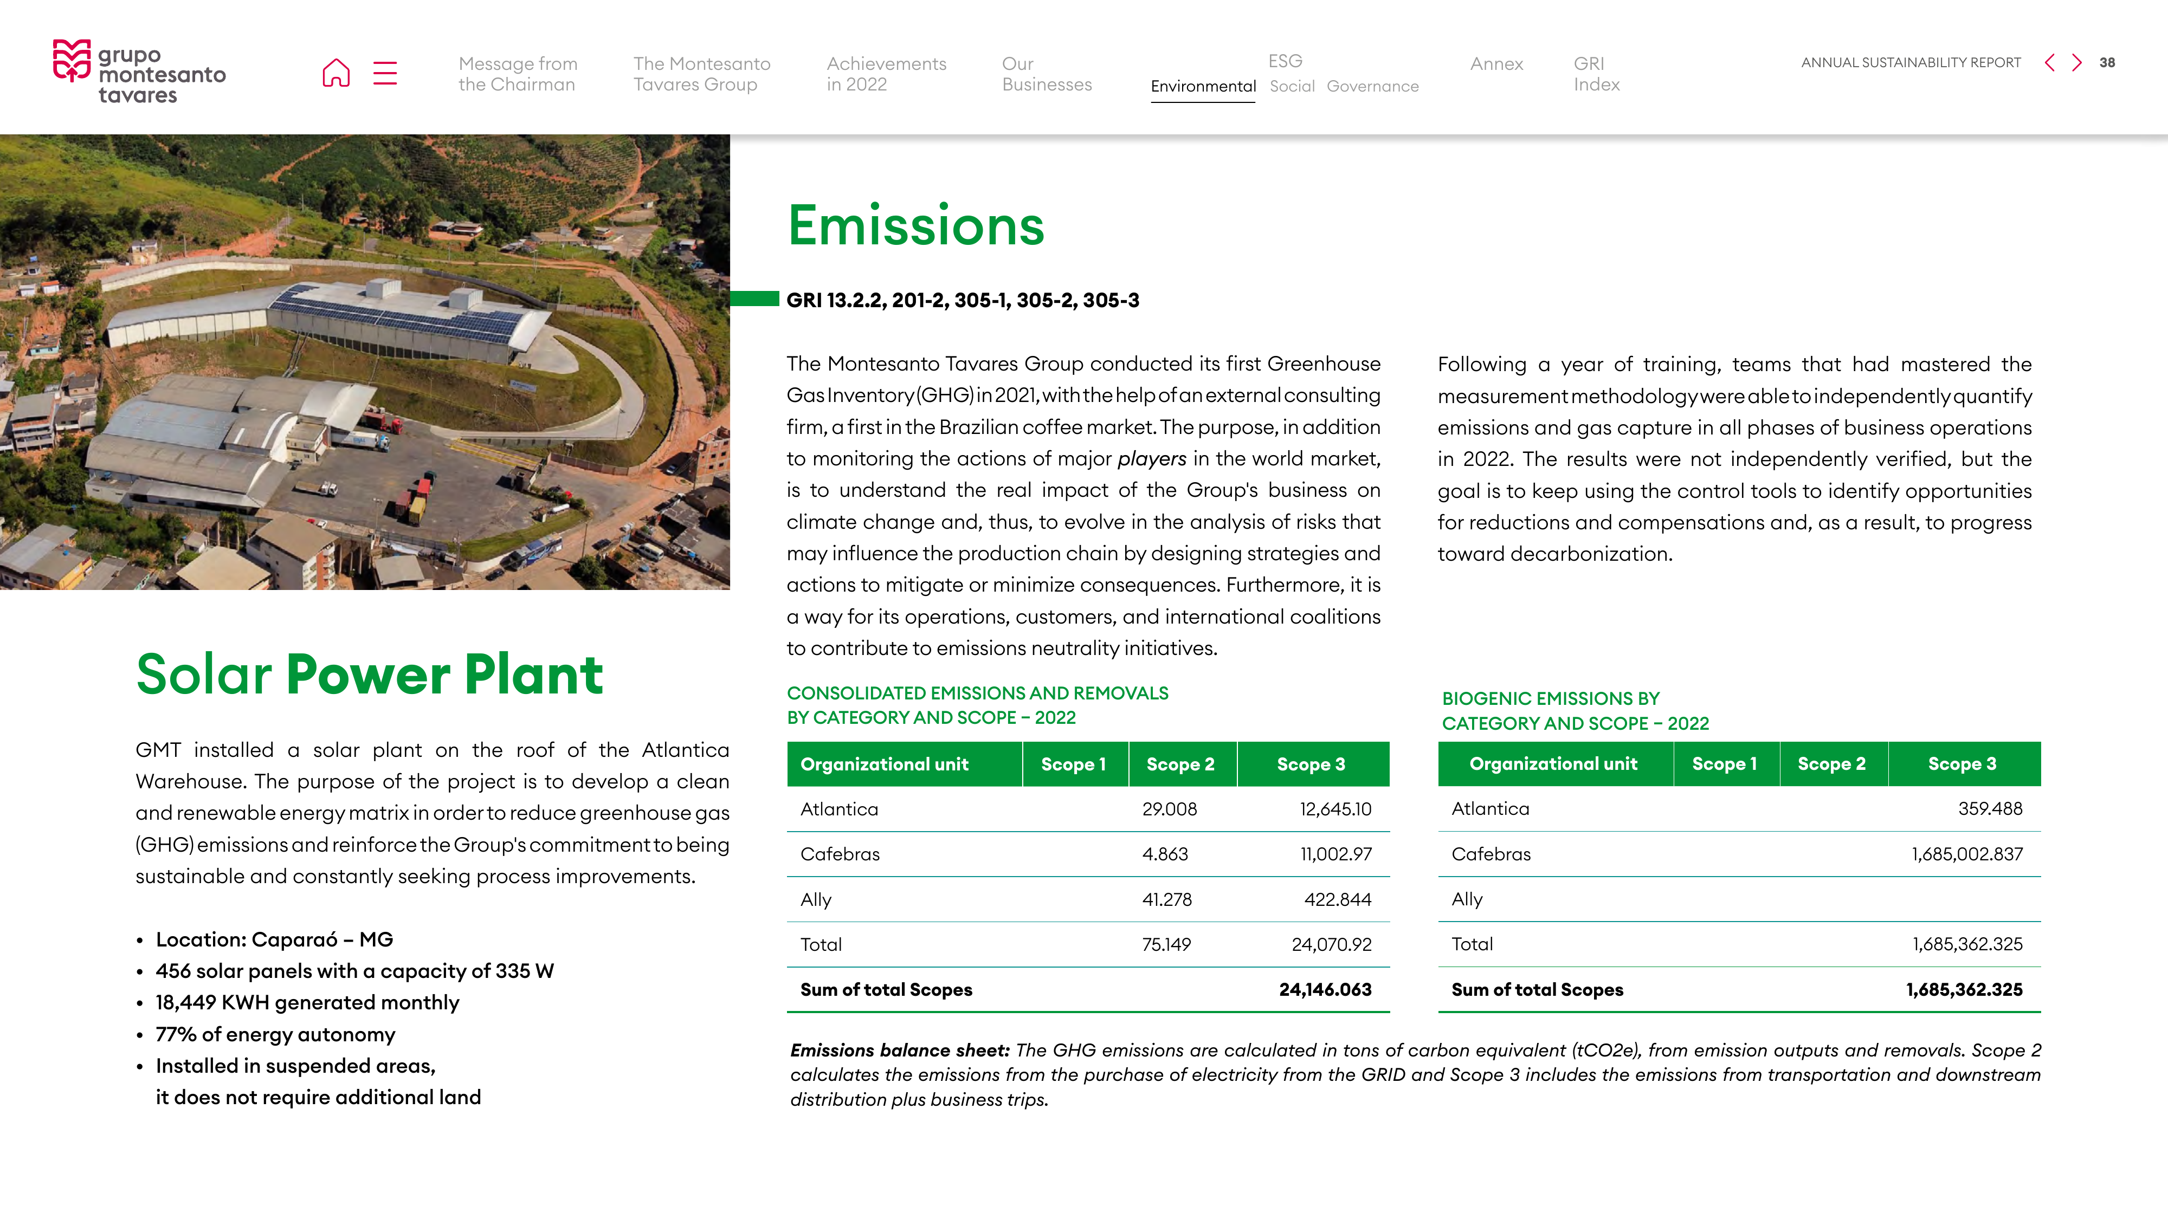Click biogenic sum value 1,685,362.325 in bold
2168x1219 pixels.
[x=1964, y=990]
